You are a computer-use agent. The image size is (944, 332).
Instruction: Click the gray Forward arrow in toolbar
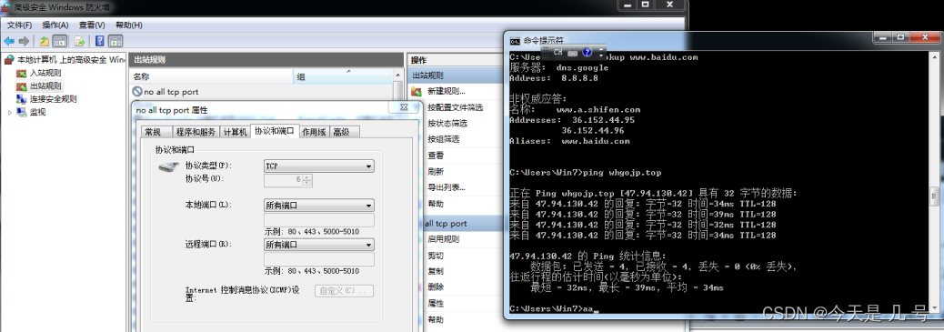(x=24, y=41)
